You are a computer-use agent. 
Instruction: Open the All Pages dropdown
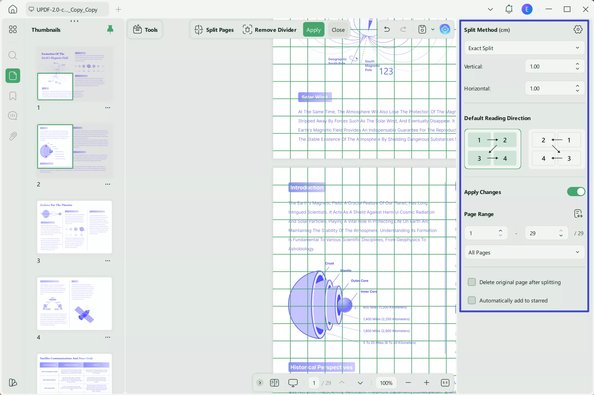524,252
